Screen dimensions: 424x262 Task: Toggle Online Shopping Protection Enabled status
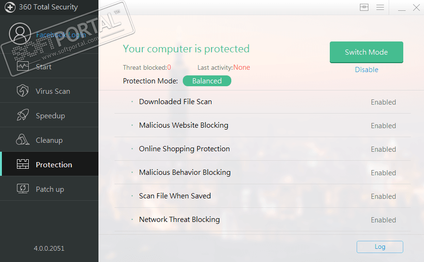coord(383,149)
